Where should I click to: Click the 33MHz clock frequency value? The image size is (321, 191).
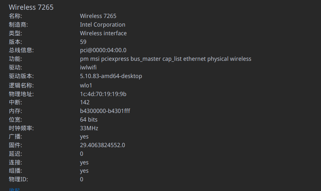(89, 128)
